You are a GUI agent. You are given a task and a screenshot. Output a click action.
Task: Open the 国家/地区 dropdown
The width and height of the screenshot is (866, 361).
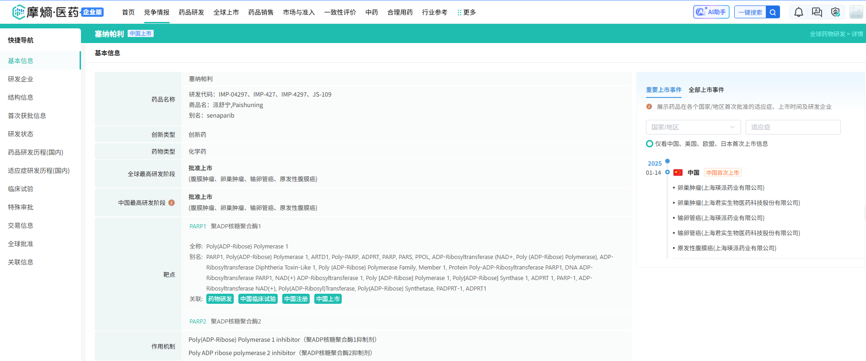694,127
